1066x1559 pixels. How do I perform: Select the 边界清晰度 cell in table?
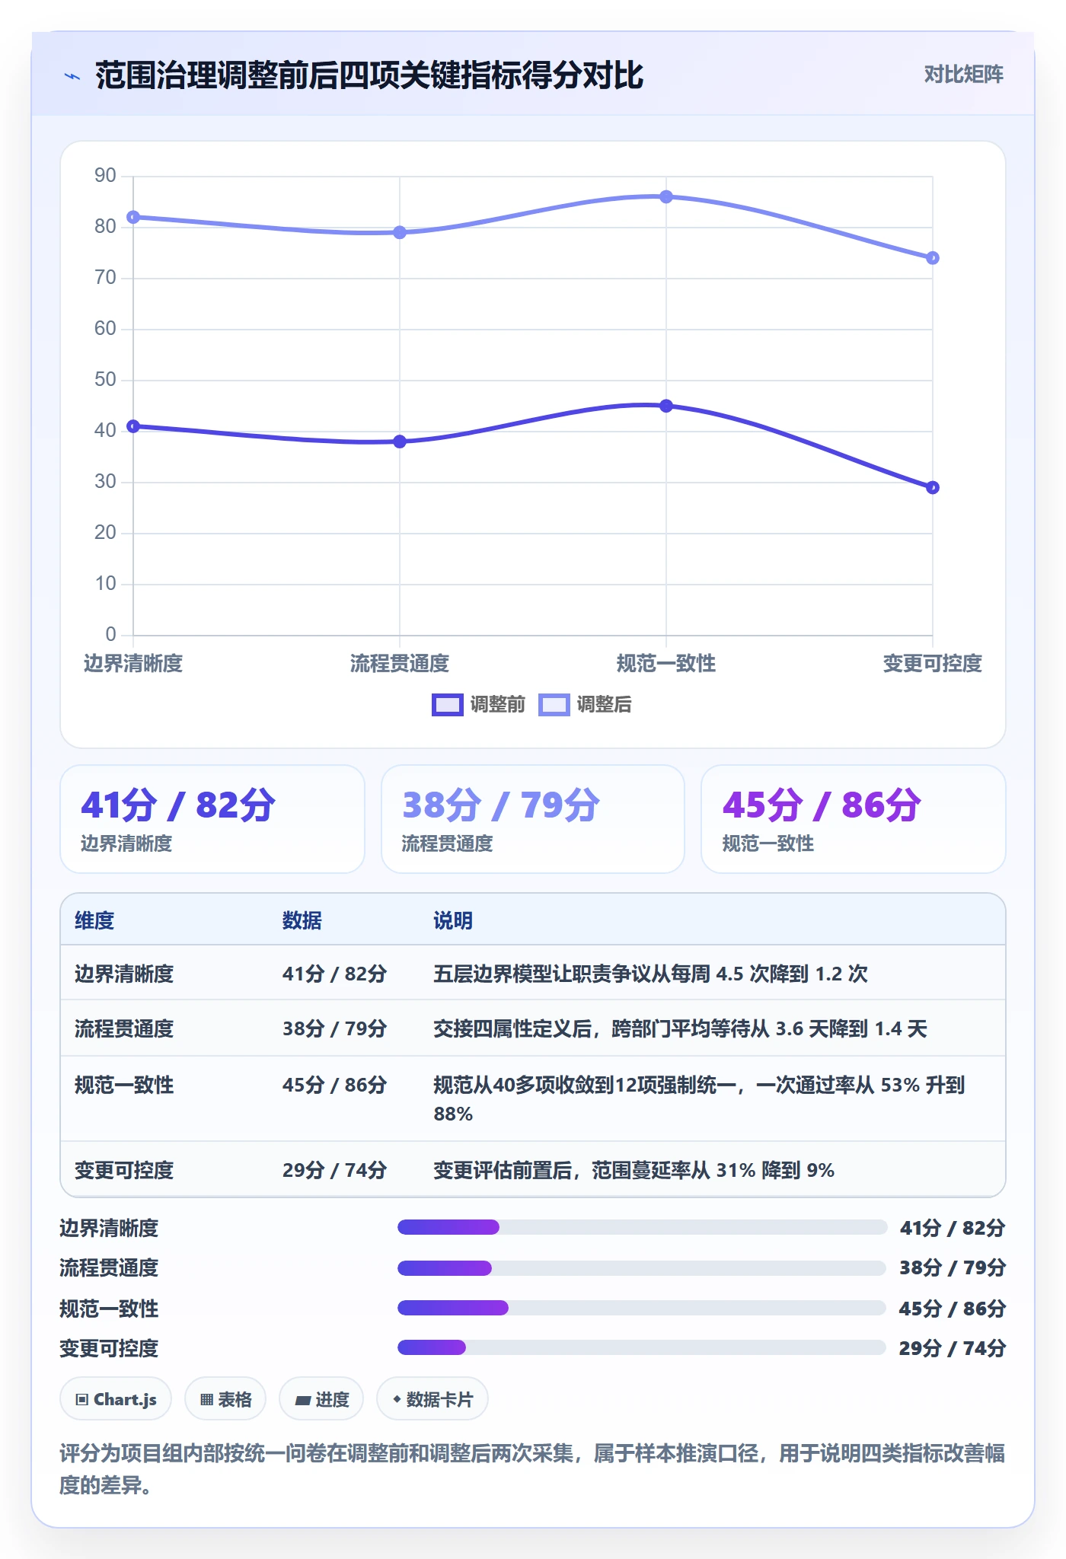pyautogui.click(x=124, y=974)
